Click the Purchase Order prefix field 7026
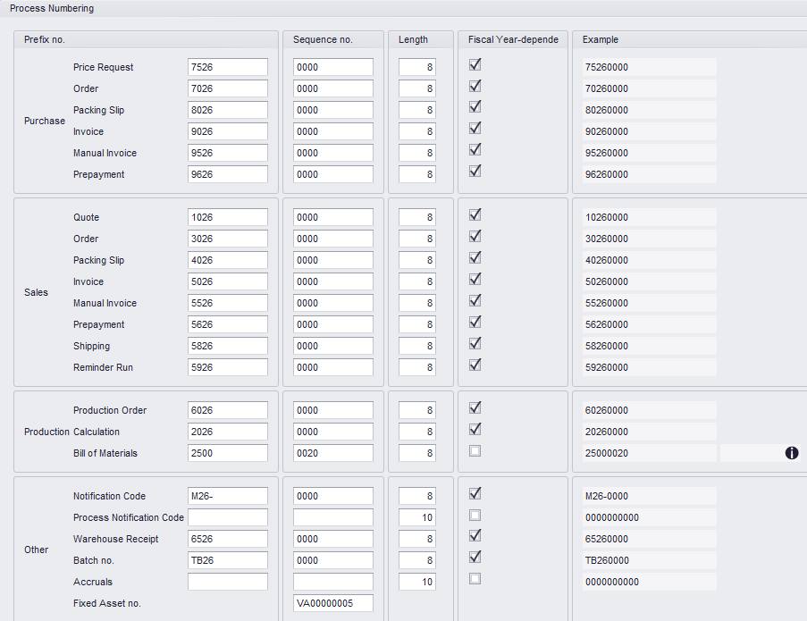807x621 pixels. pos(228,88)
